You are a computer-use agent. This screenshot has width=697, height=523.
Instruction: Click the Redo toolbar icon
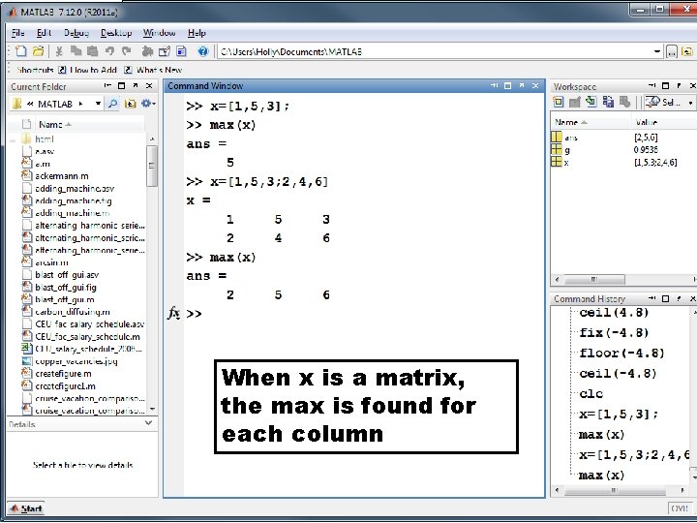point(127,51)
